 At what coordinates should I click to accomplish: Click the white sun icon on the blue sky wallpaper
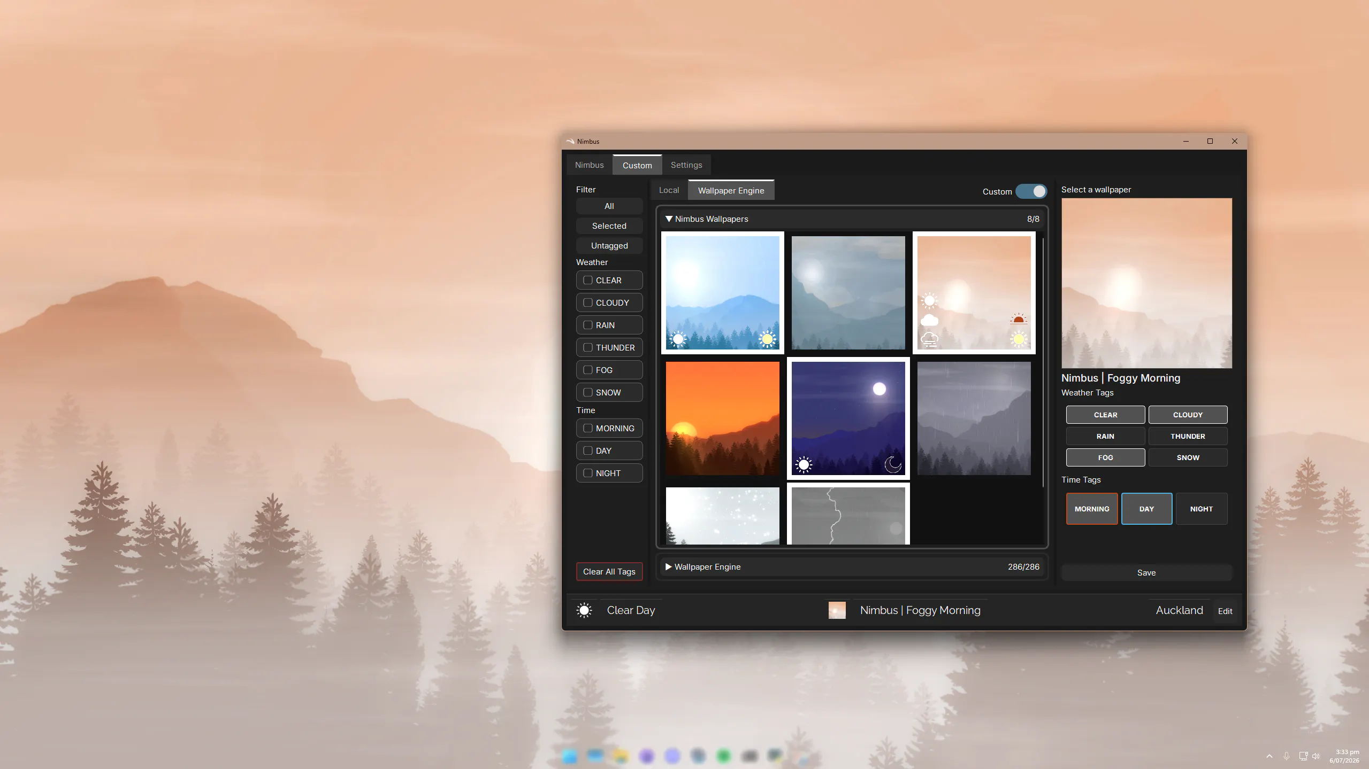pos(678,339)
